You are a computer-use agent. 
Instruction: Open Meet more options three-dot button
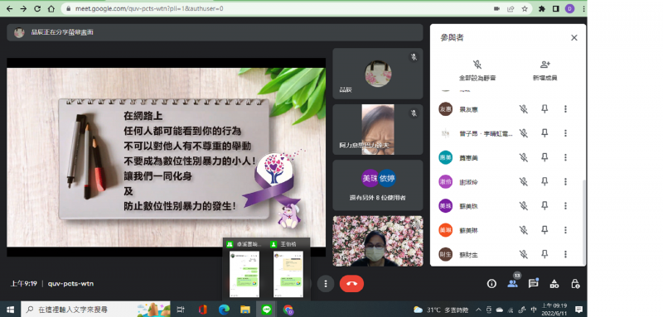click(x=326, y=284)
